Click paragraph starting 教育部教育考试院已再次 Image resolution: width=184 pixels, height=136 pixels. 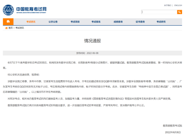point(76,105)
